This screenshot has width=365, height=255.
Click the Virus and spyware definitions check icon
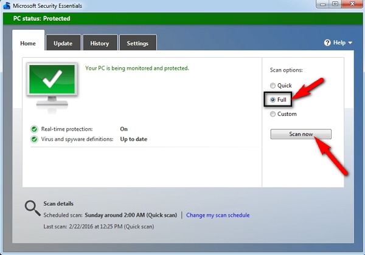[x=34, y=139]
